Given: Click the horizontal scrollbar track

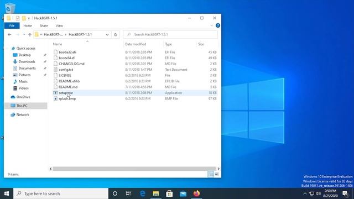Looking at the screenshot, I should coord(134,169).
